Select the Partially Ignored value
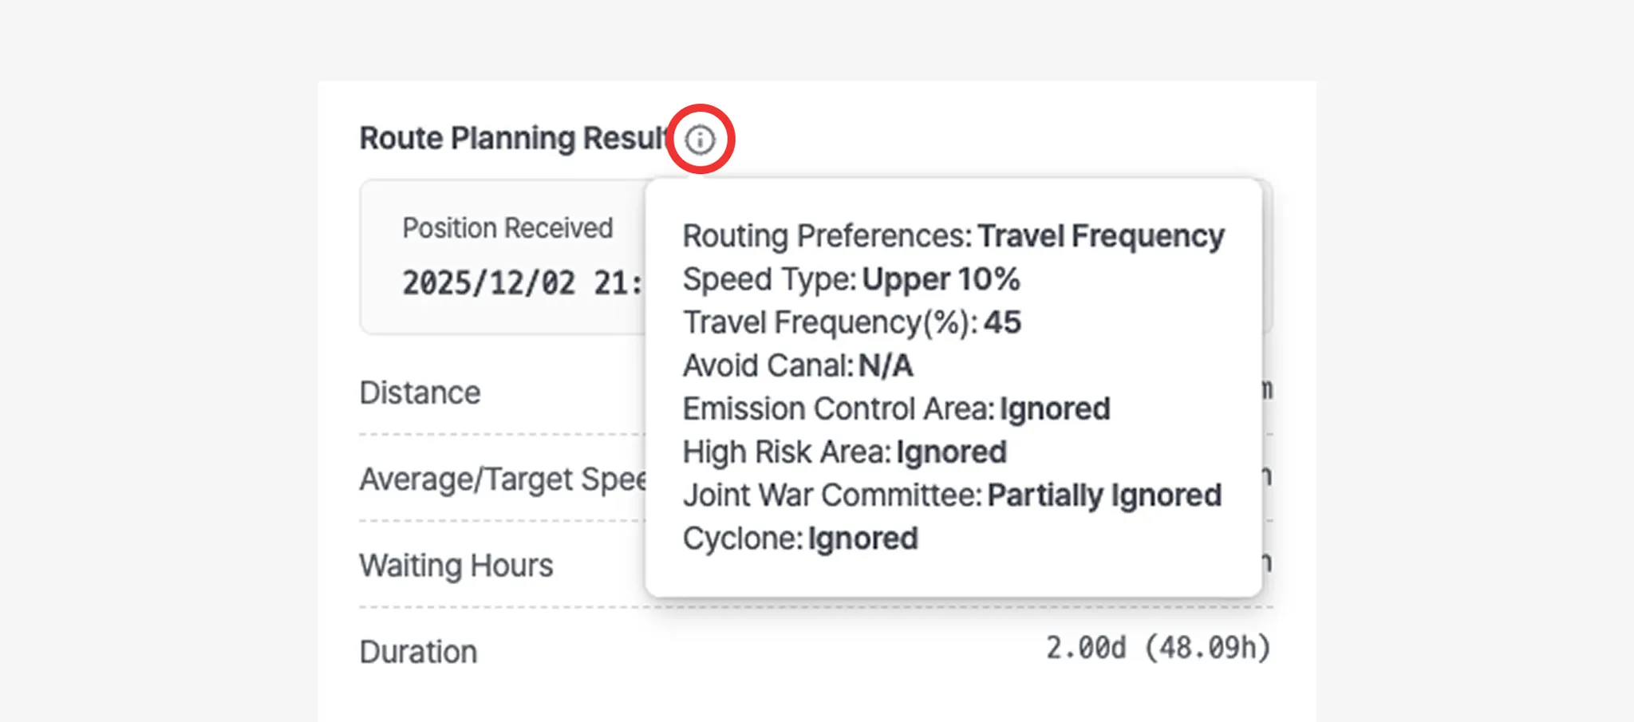Screen dimensions: 1634x722 (1104, 495)
